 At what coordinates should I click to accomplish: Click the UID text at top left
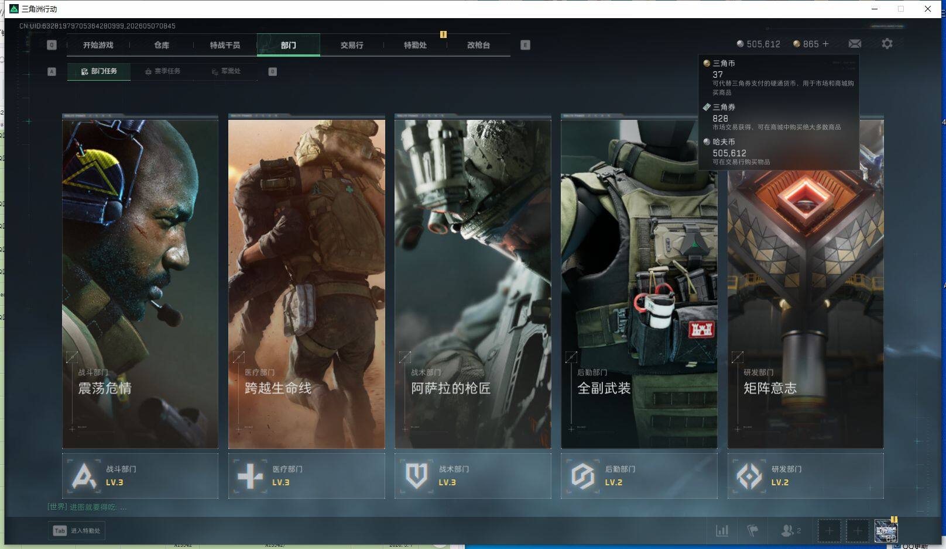(97, 26)
